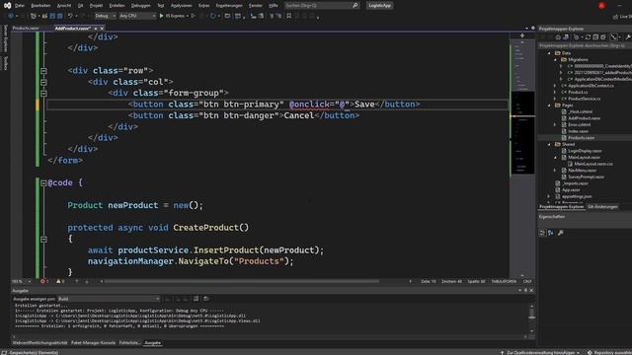This screenshot has height=355, width=632.
Task: Open the Ansicht menu
Action: (63, 6)
